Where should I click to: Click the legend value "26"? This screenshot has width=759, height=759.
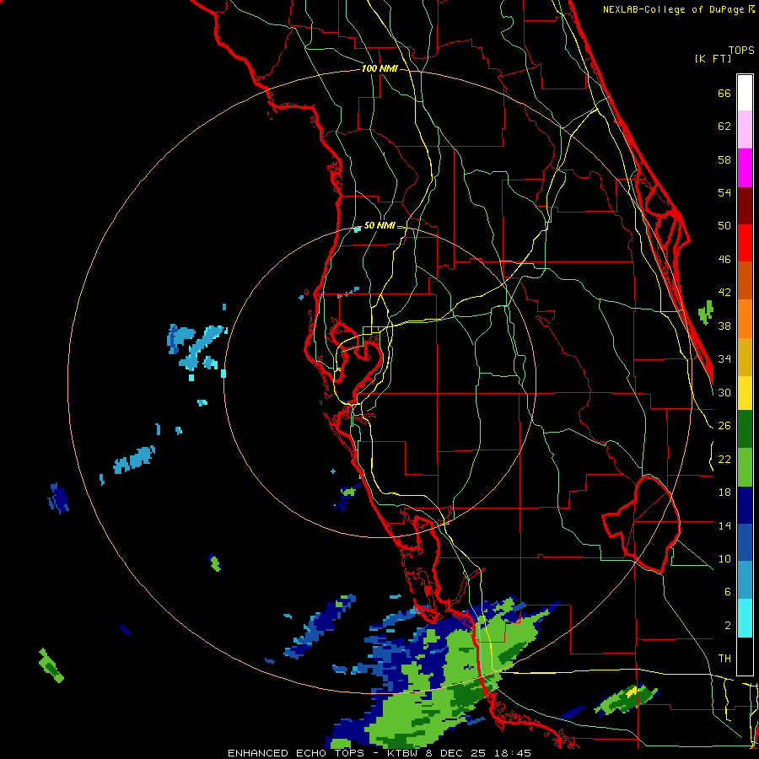[724, 426]
